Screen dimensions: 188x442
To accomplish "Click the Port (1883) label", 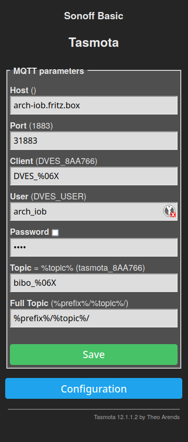I will click(32, 125).
